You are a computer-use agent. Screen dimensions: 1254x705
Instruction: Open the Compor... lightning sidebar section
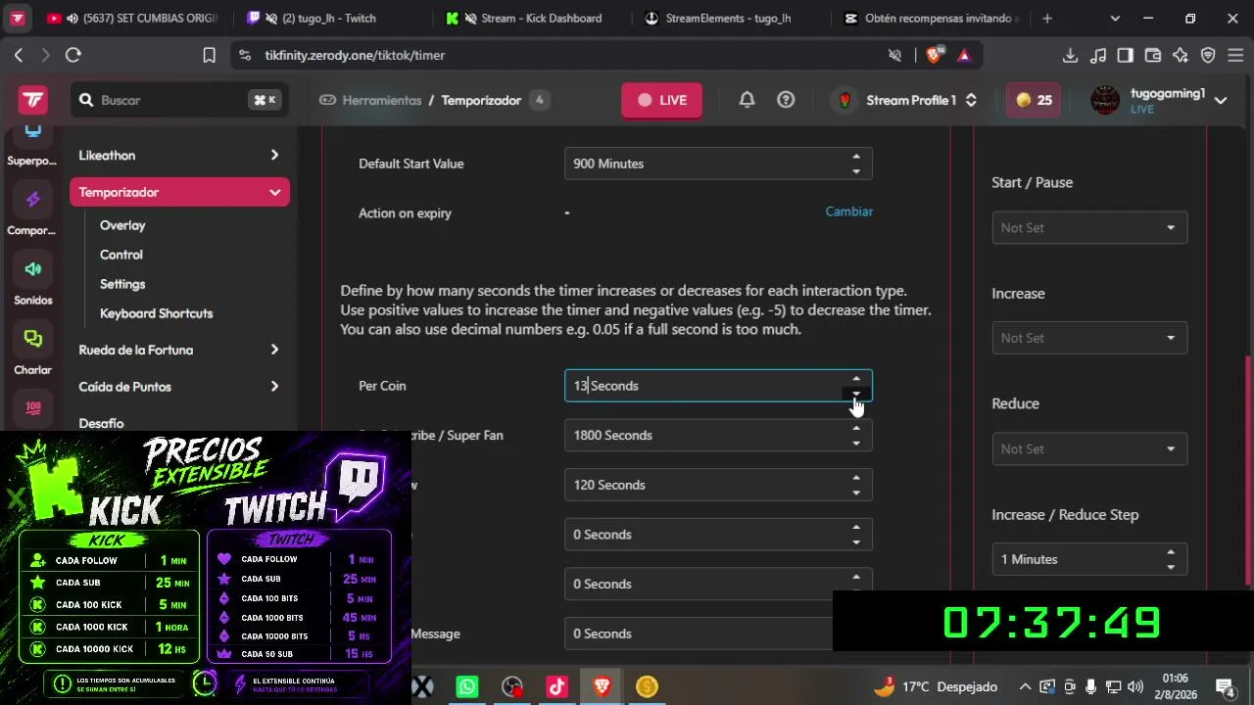pos(32,211)
